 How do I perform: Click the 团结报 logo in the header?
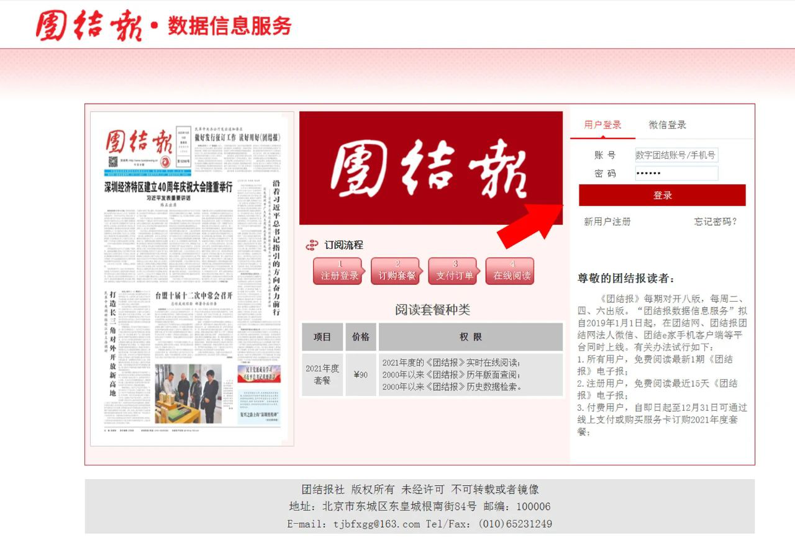tap(88, 25)
